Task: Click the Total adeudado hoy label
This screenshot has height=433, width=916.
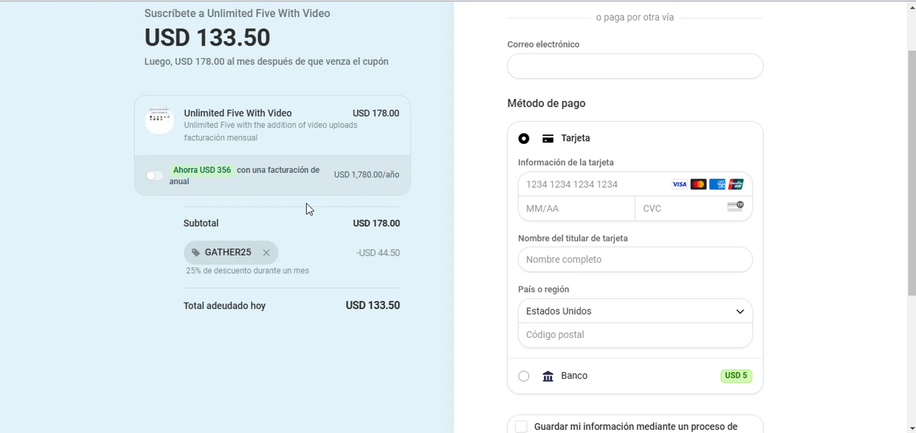Action: 225,306
